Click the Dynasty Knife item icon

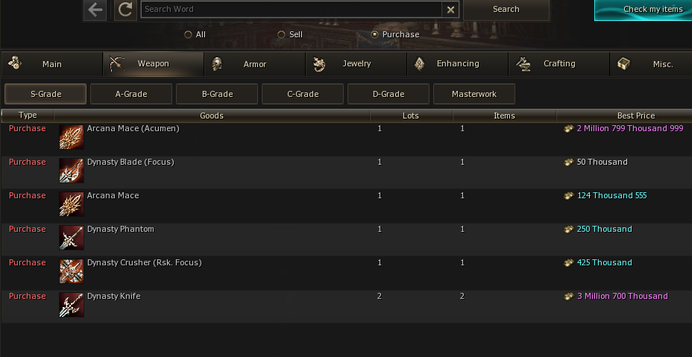[72, 305]
